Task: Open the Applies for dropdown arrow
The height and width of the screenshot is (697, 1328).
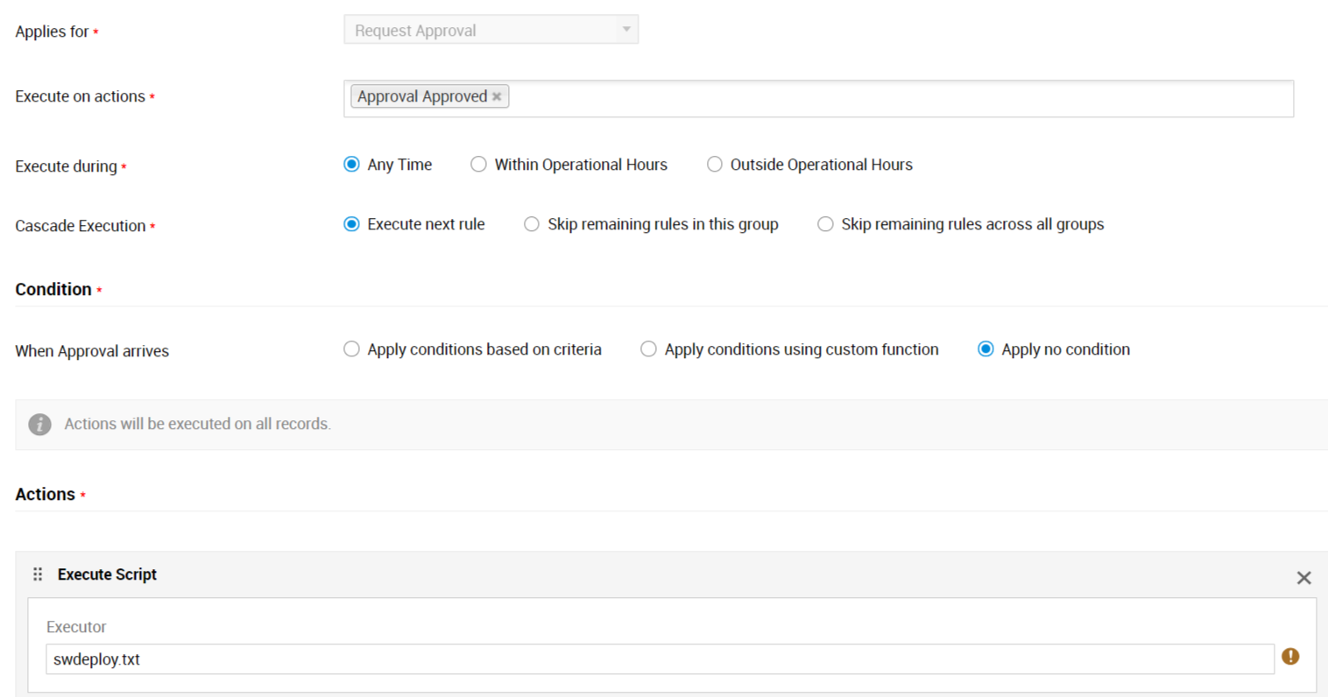Action: (x=626, y=30)
